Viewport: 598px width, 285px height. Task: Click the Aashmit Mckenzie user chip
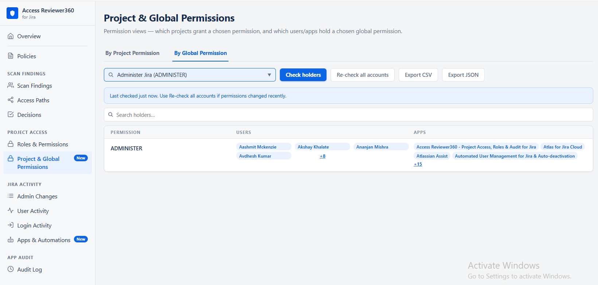point(264,147)
